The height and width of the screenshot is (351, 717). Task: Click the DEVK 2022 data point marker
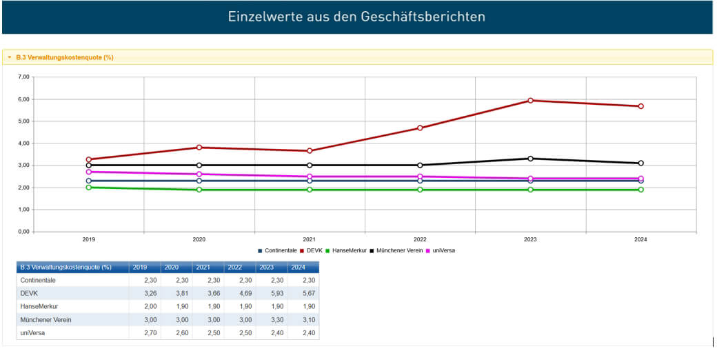420,128
